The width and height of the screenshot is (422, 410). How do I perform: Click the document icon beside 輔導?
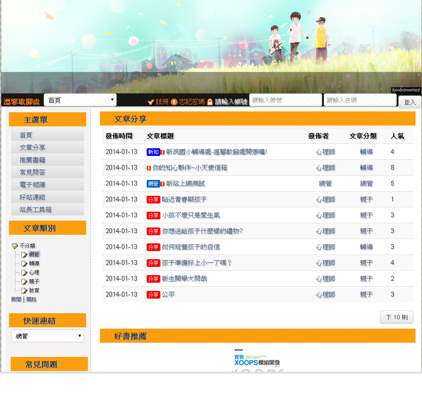[24, 264]
